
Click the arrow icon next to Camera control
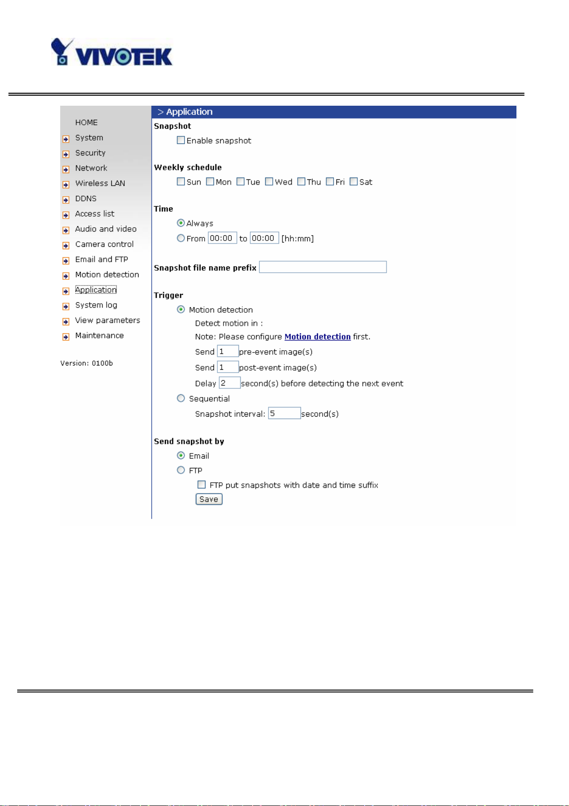tap(66, 246)
